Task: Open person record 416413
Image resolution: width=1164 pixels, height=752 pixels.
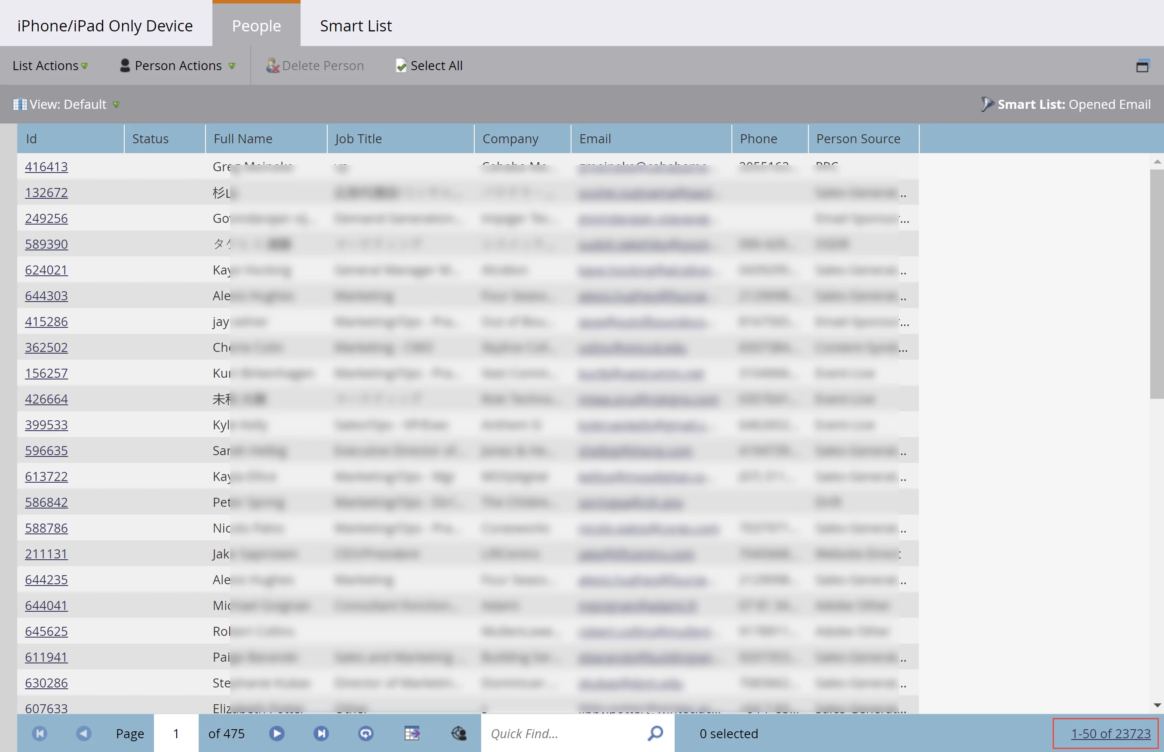Action: pos(46,166)
